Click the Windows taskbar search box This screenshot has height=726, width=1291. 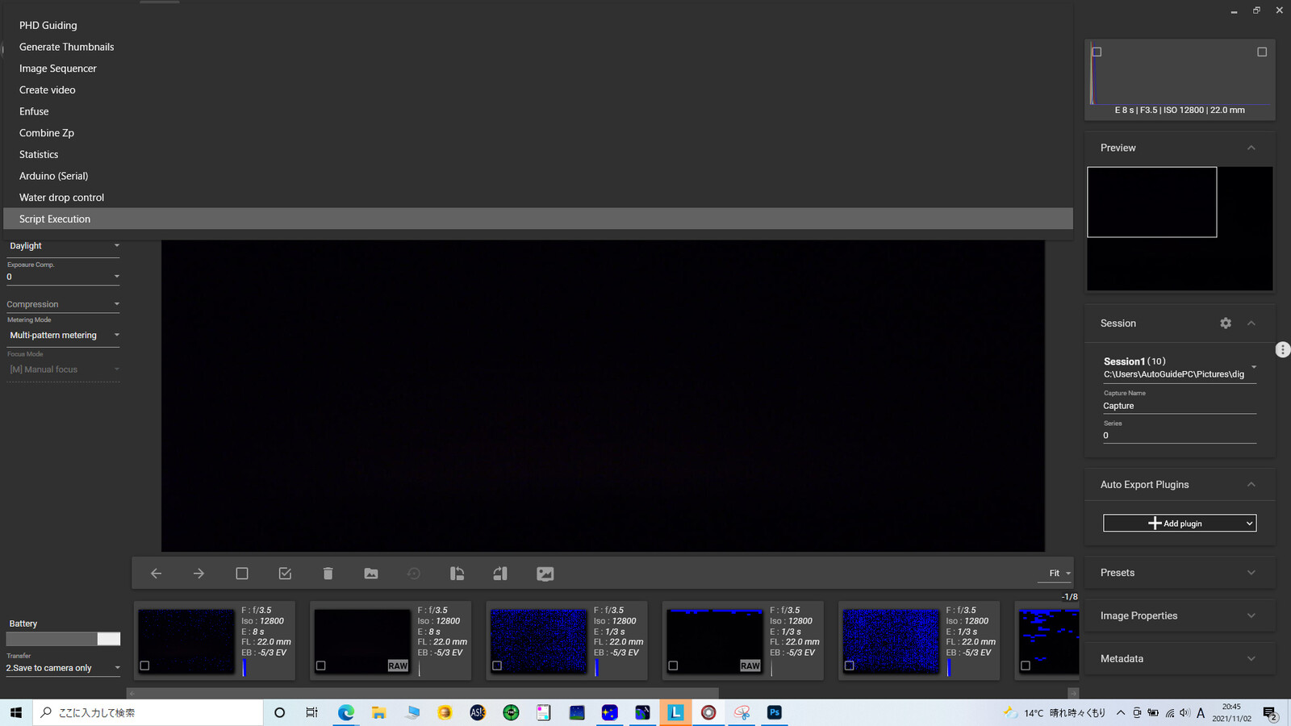(x=148, y=713)
